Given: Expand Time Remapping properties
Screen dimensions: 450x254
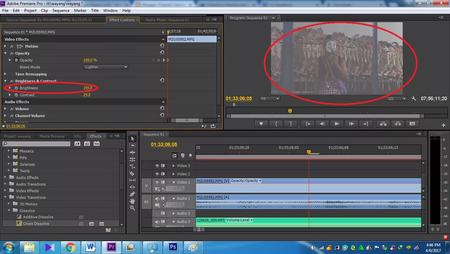Looking at the screenshot, I should pos(5,74).
